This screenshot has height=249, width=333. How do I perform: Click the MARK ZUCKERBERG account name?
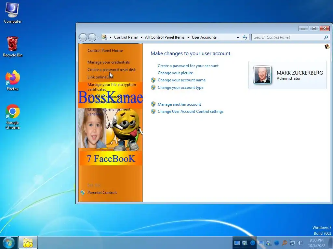click(300, 73)
